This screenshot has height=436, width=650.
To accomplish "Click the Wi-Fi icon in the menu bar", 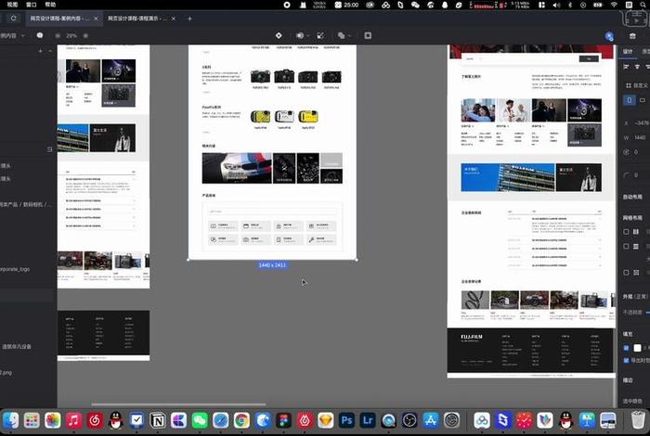I will (x=614, y=5).
